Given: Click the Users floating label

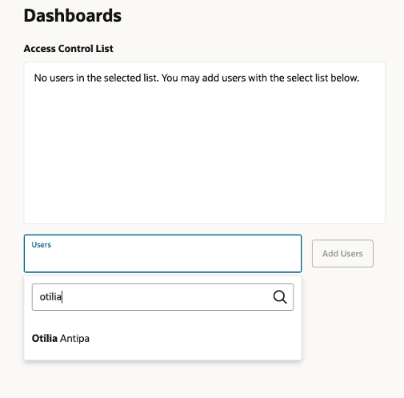Looking at the screenshot, I should (x=42, y=245).
